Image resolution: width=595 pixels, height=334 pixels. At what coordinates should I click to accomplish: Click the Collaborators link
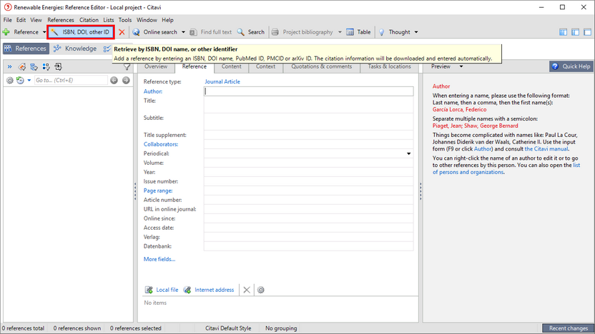(161, 144)
